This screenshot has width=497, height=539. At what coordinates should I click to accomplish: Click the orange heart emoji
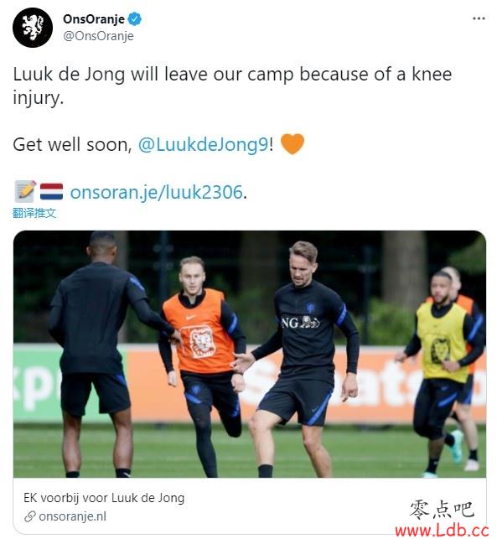(293, 143)
